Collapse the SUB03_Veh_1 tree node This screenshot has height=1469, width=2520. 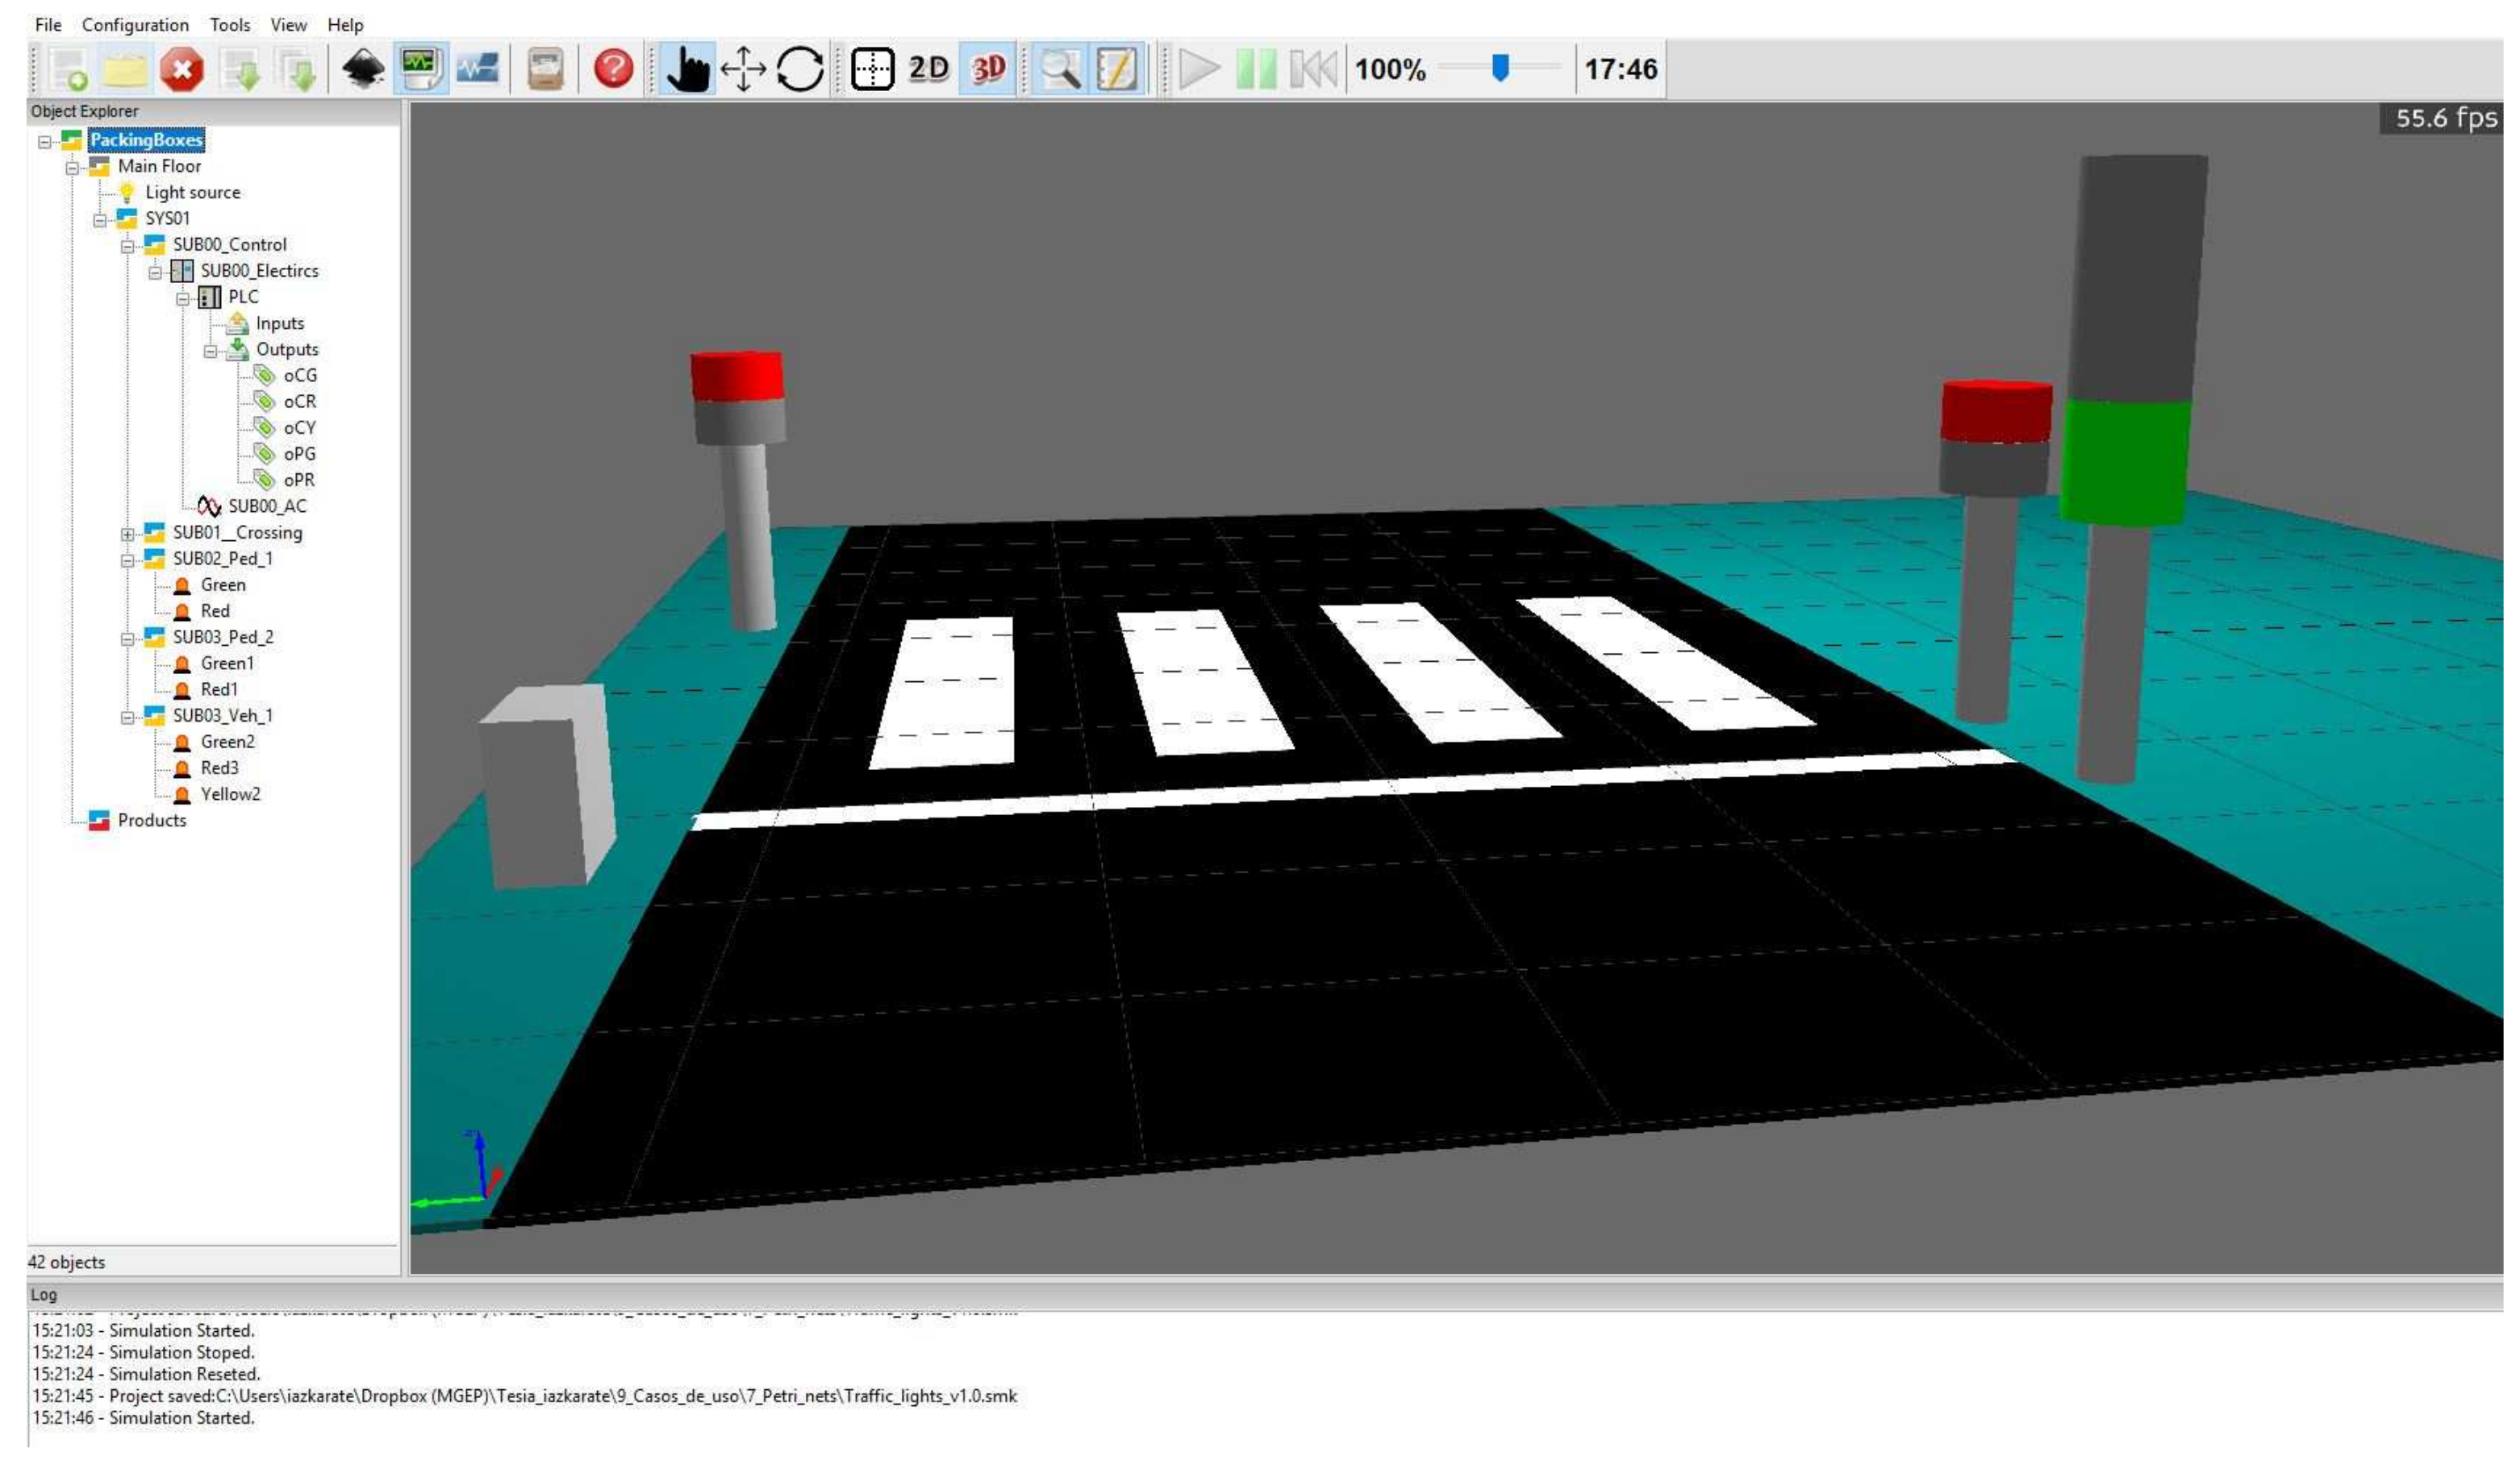coord(128,718)
